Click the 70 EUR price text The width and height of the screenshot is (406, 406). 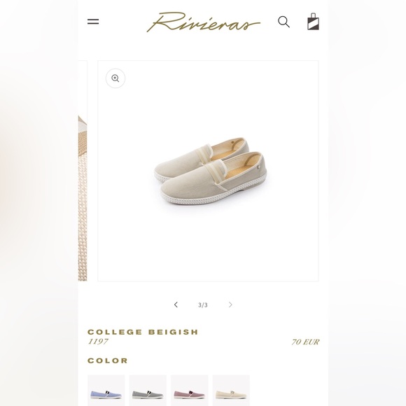pyautogui.click(x=305, y=342)
